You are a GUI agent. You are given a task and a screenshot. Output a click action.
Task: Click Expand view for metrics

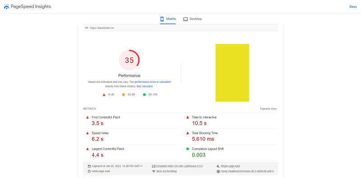coord(268,109)
